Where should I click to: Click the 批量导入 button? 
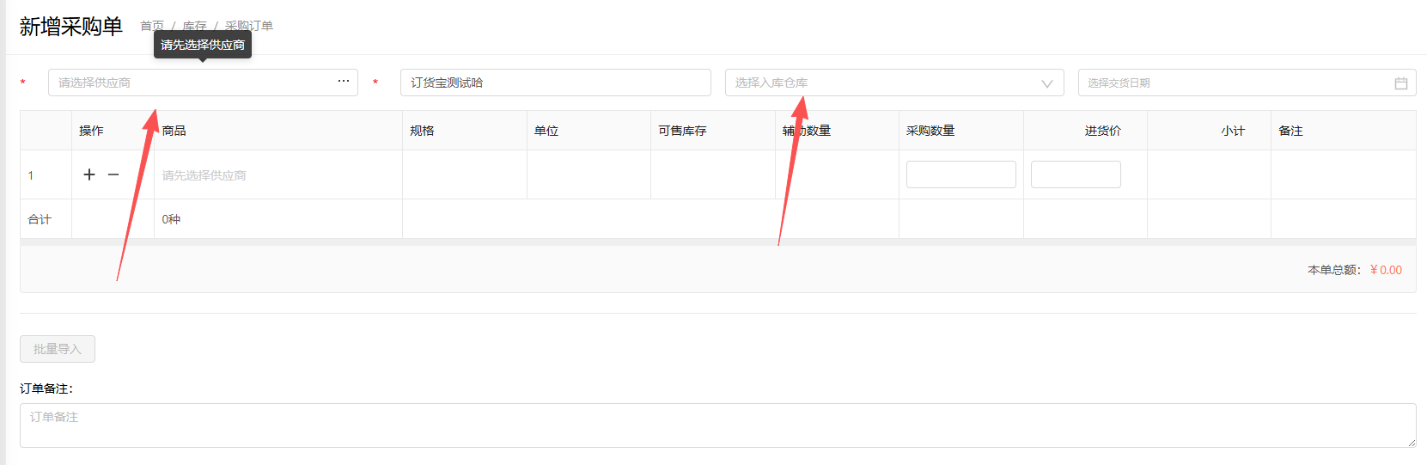(x=58, y=349)
